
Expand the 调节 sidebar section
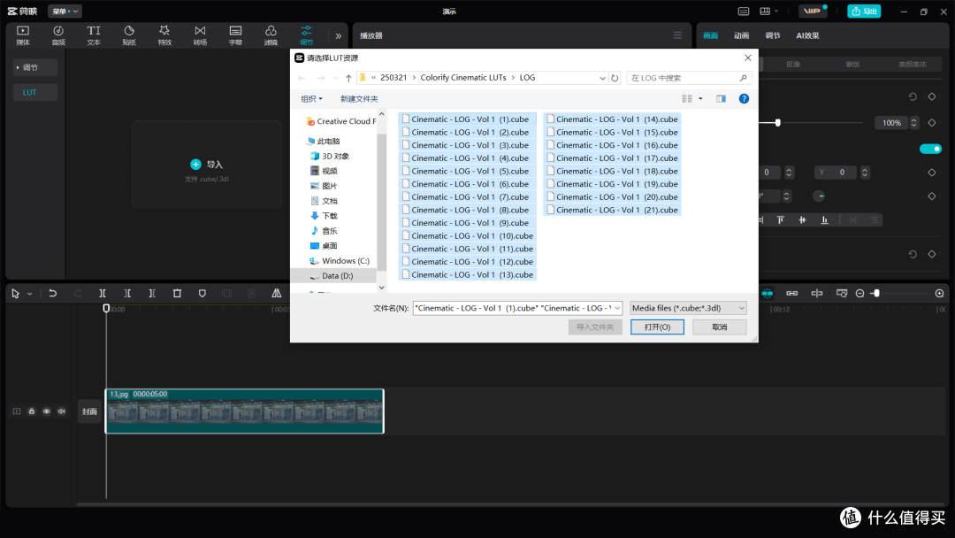tap(35, 67)
